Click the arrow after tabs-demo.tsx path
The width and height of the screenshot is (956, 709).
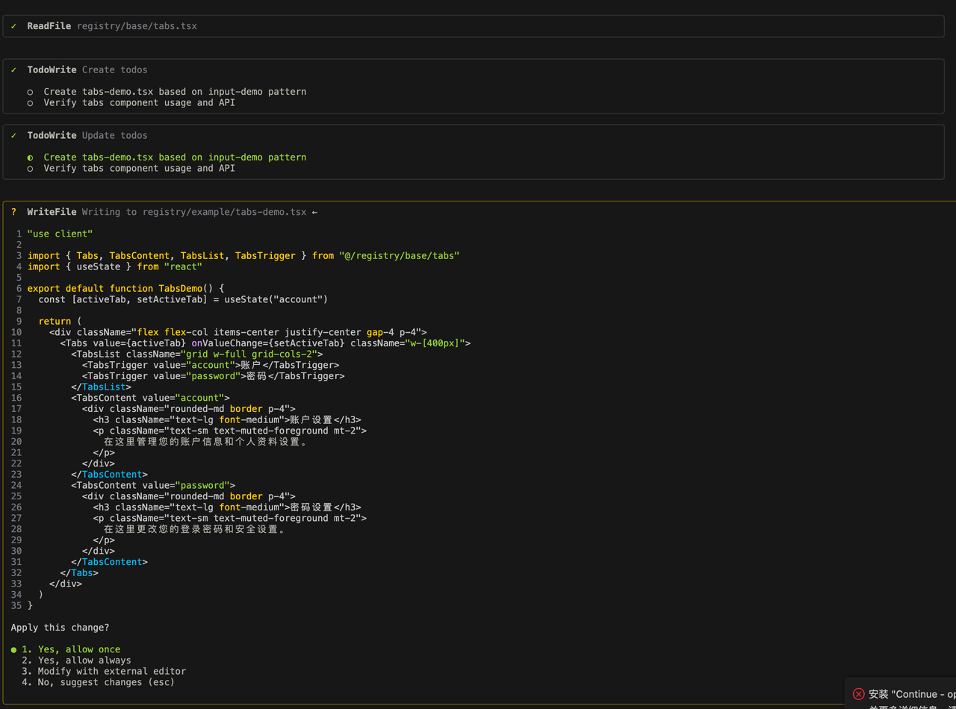coord(314,212)
